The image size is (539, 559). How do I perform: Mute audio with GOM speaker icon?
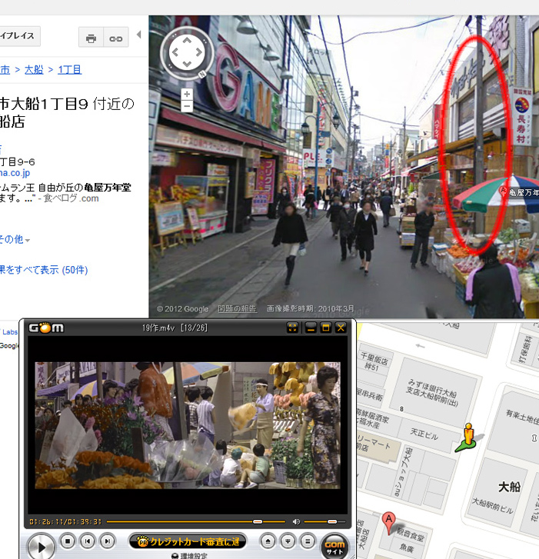click(296, 521)
